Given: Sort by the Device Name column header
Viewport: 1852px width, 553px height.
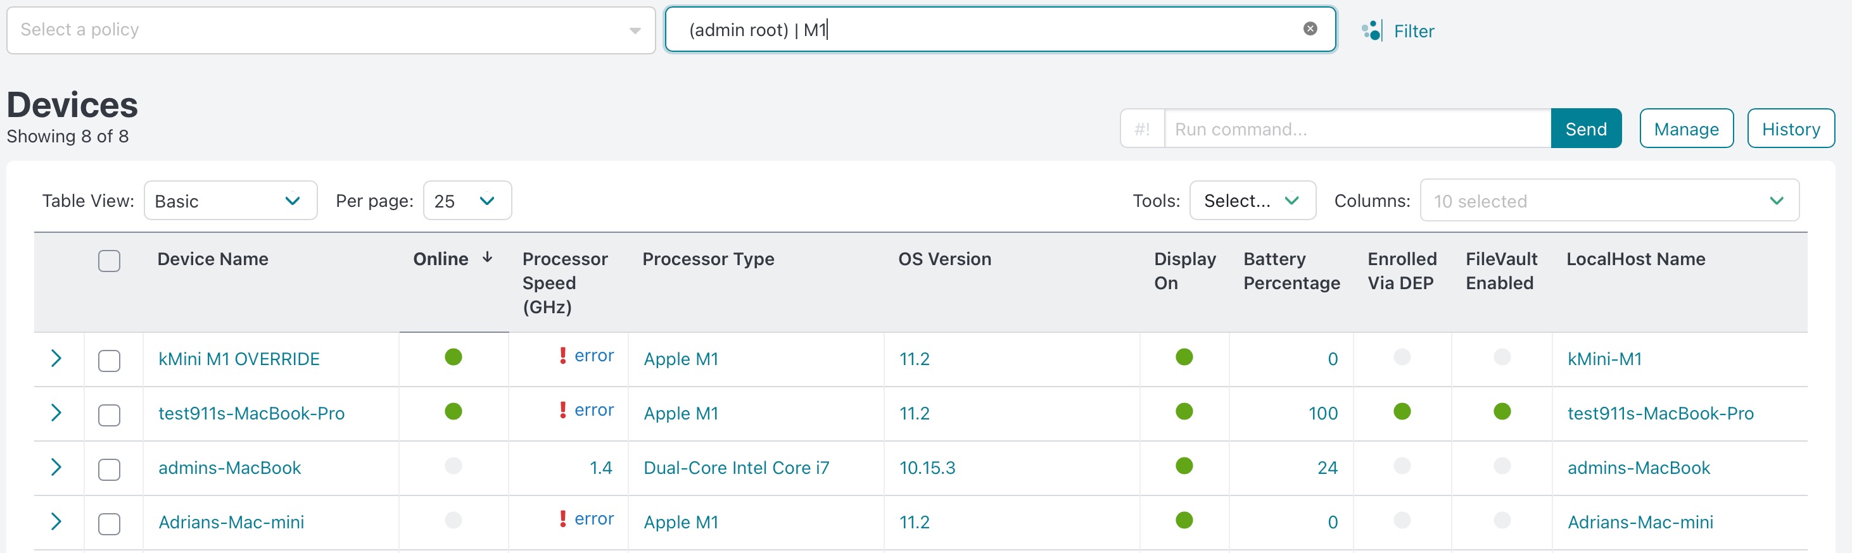Looking at the screenshot, I should (213, 259).
